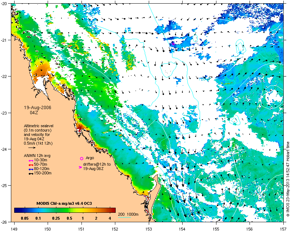Click the magenta Argo circle in the legend
This screenshot has width=291, height=232.
81,158
